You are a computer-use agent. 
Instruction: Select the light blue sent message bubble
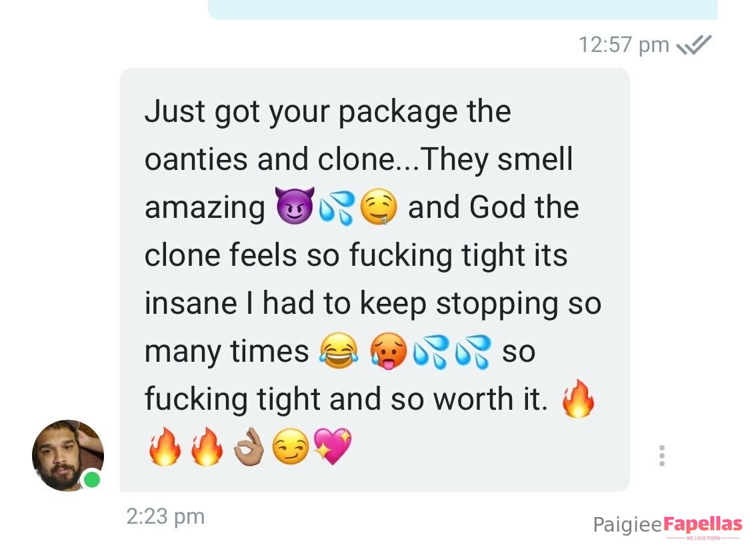pyautogui.click(x=463, y=9)
